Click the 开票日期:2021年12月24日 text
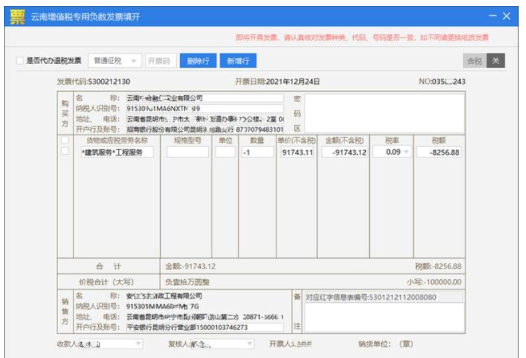 (x=278, y=81)
